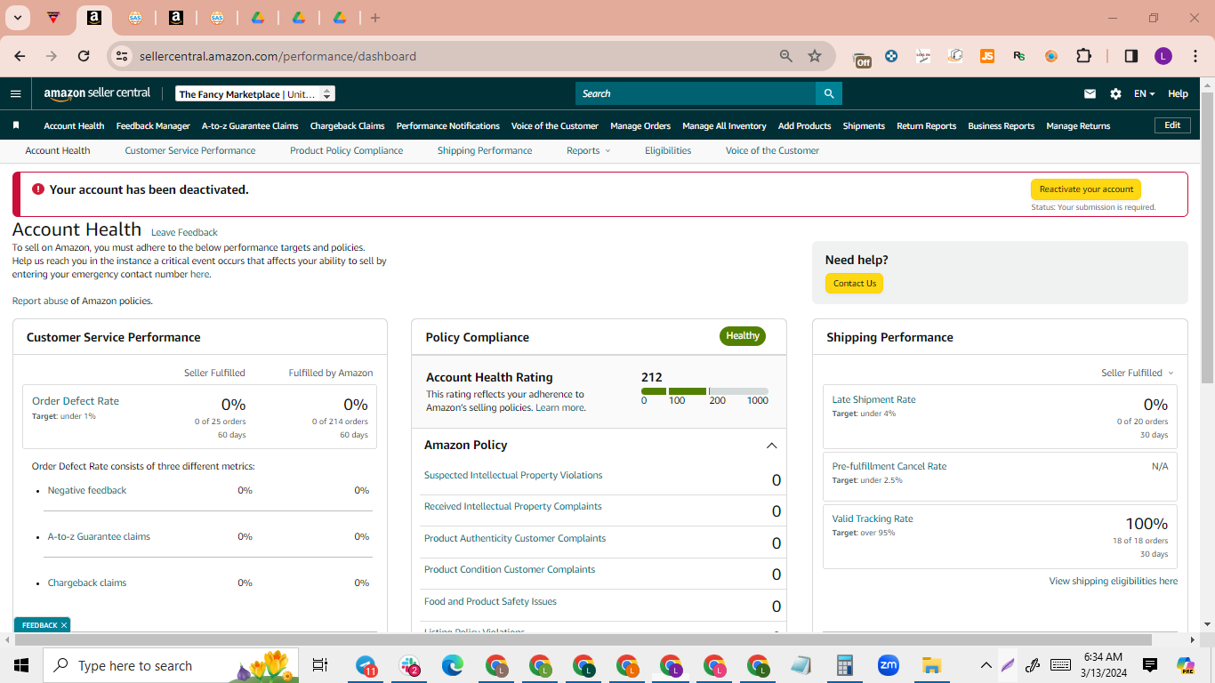
Task: Click the extension icon labeled Off
Action: [862, 59]
